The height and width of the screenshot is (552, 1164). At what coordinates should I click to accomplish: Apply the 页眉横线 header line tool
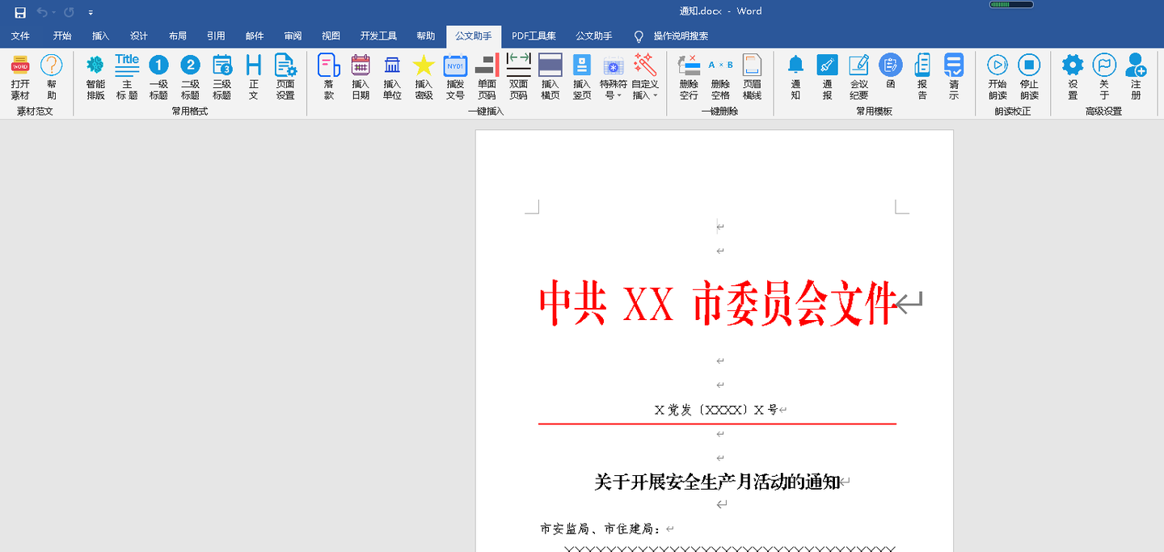752,77
